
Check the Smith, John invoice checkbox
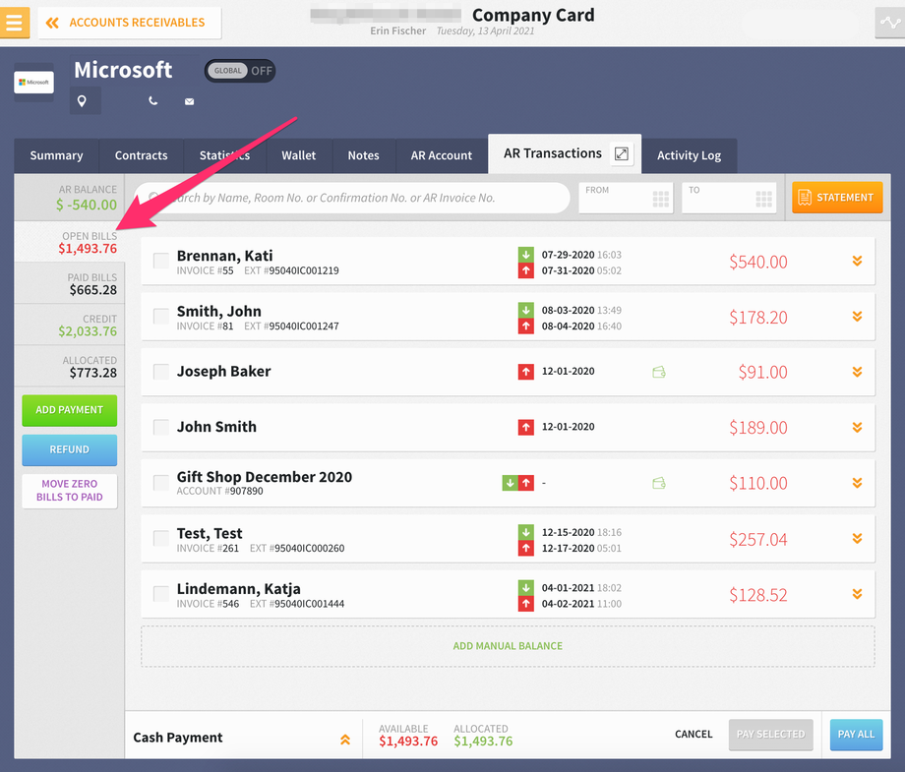161,317
